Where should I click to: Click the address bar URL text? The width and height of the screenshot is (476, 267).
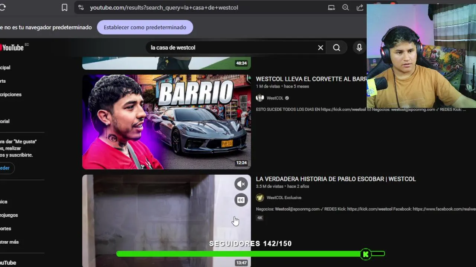click(164, 7)
